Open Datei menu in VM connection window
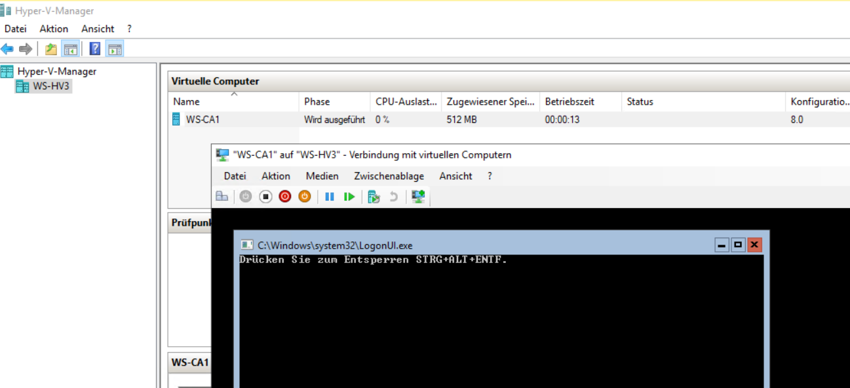 point(235,176)
